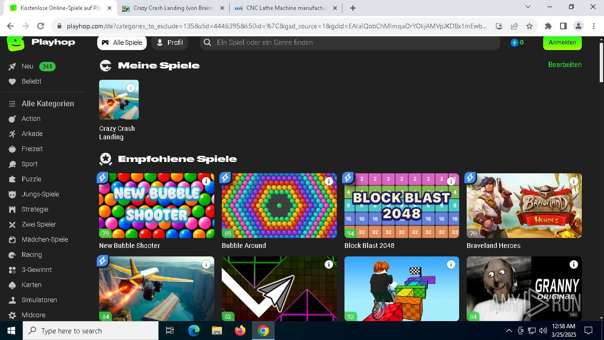Screen dimensions: 604x340
Task: Open Chrome three-dot menu
Action: [594, 26]
